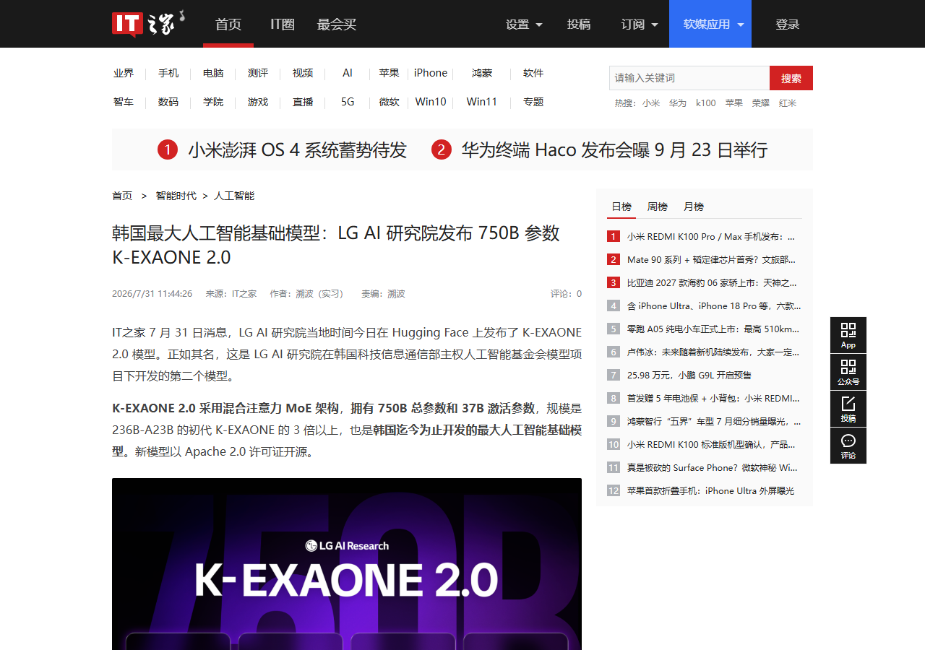Open the Win10 category
Image resolution: width=925 pixels, height=650 pixels.
coord(431,102)
